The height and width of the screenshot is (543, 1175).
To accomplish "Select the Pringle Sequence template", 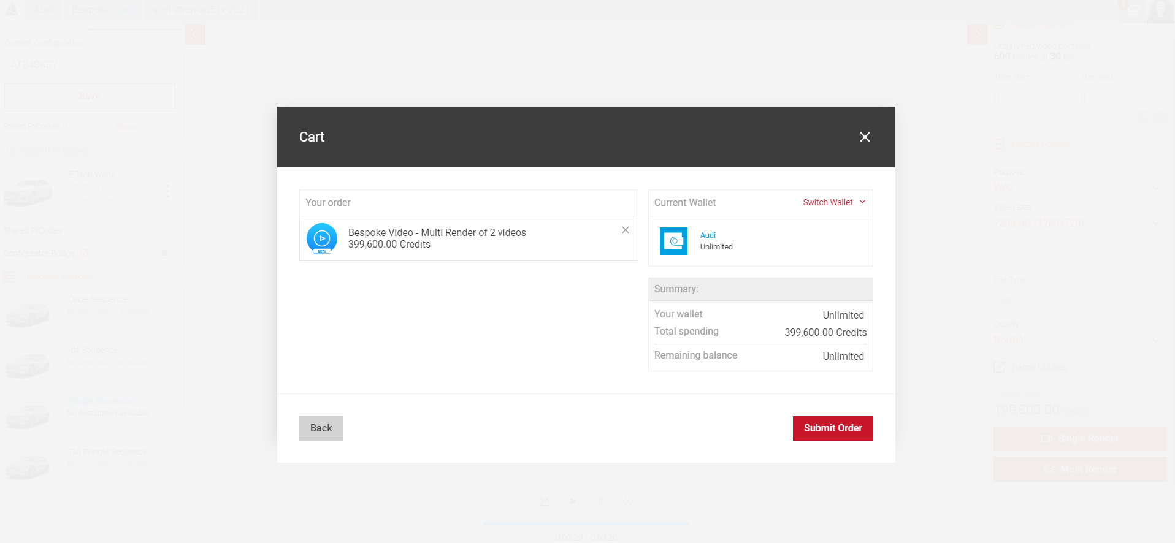I will [x=90, y=414].
